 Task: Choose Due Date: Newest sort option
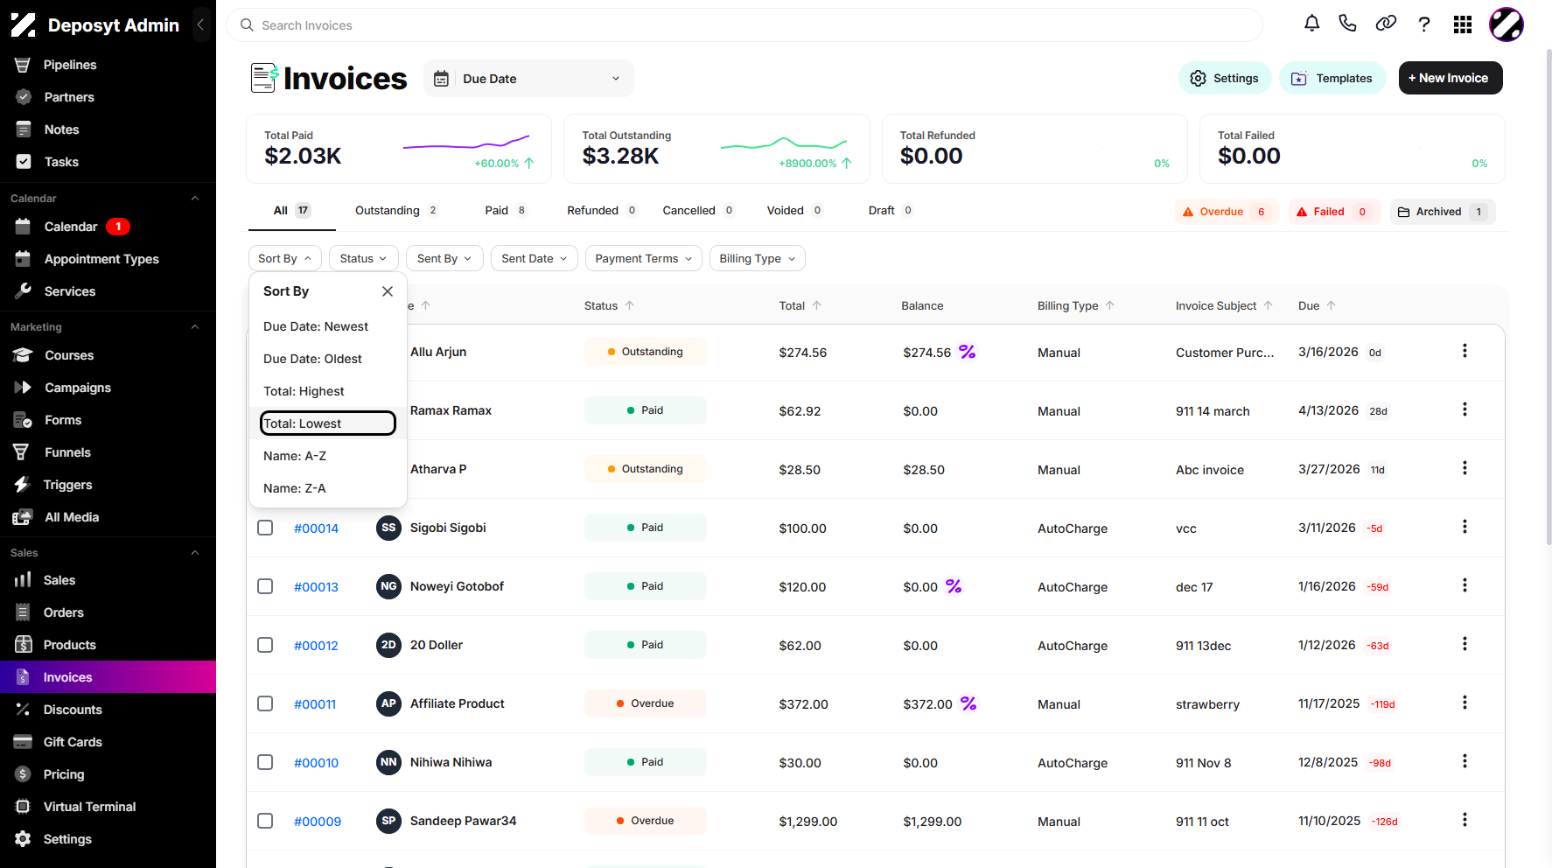pyautogui.click(x=328, y=326)
